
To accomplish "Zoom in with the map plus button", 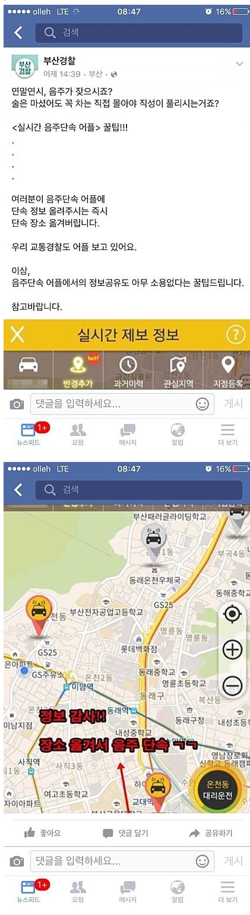I will point(232,650).
